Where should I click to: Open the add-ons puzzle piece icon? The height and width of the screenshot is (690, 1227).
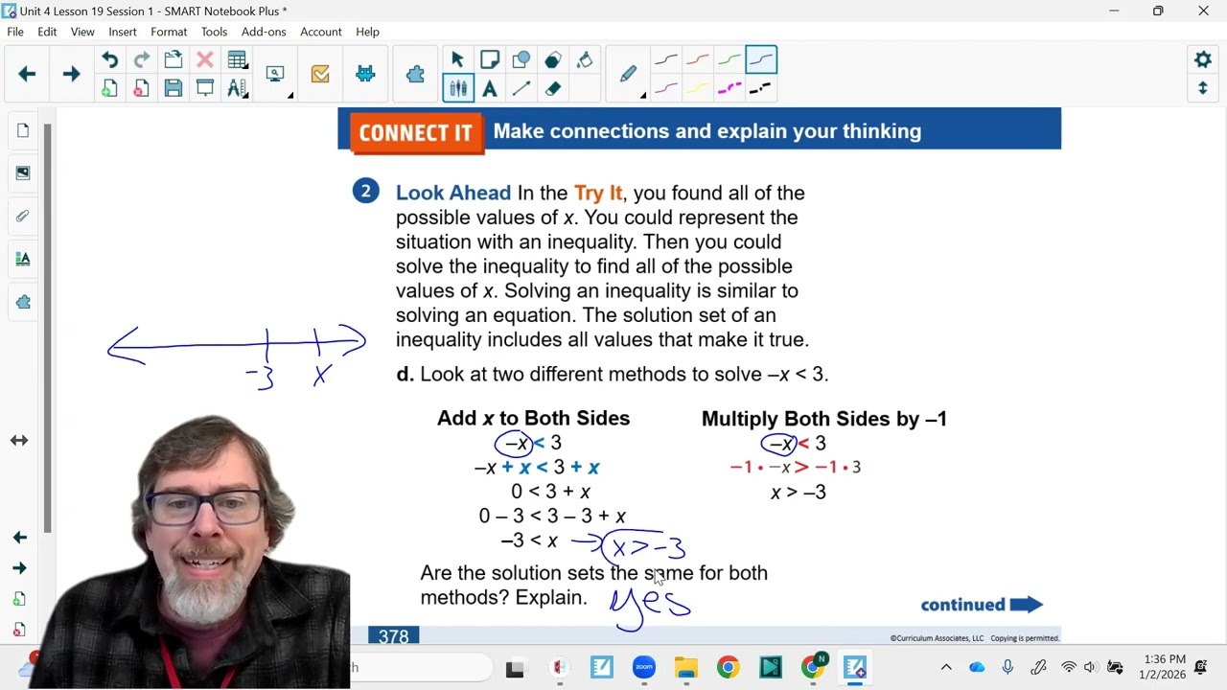point(415,74)
